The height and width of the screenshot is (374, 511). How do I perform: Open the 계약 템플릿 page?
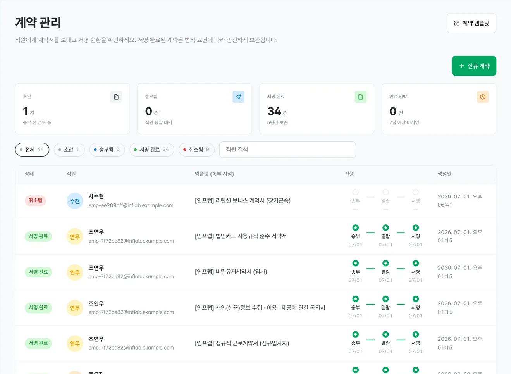point(471,23)
